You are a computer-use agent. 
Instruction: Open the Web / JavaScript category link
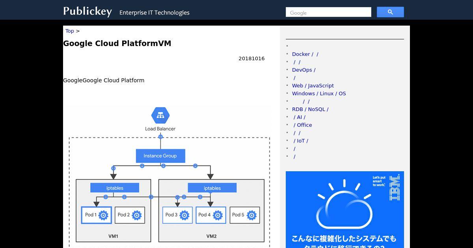coord(313,86)
